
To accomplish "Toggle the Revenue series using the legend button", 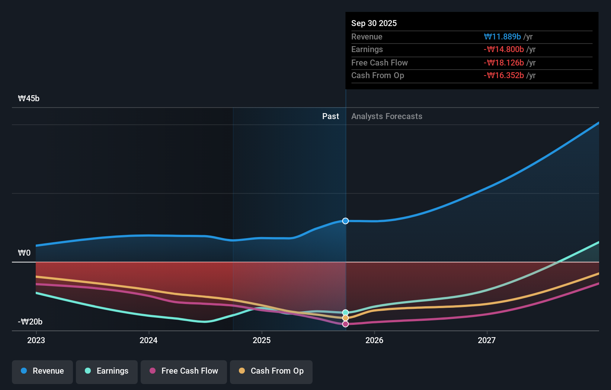I will (x=42, y=371).
